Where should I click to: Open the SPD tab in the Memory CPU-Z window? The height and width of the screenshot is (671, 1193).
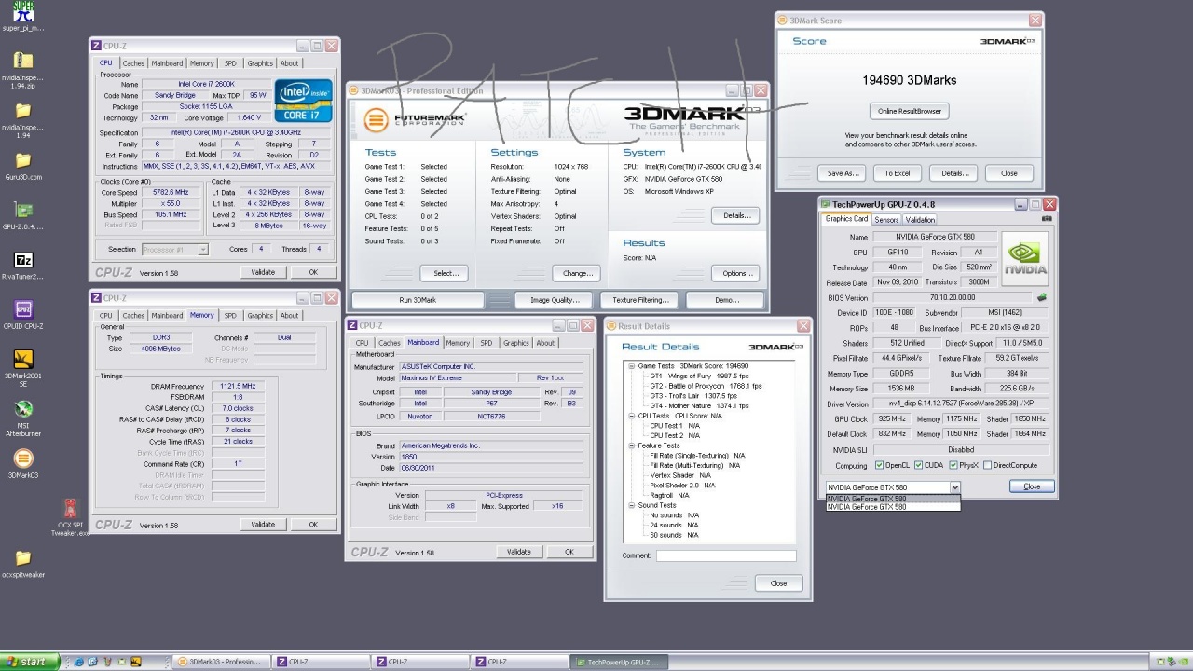click(x=230, y=315)
